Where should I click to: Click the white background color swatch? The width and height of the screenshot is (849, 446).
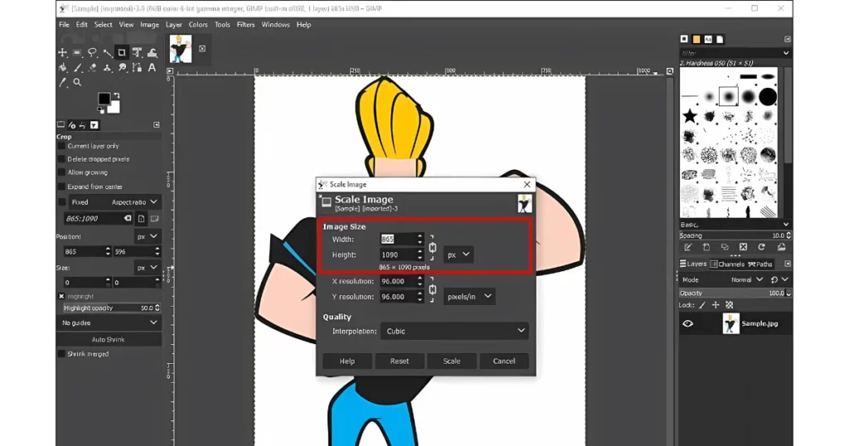click(114, 107)
